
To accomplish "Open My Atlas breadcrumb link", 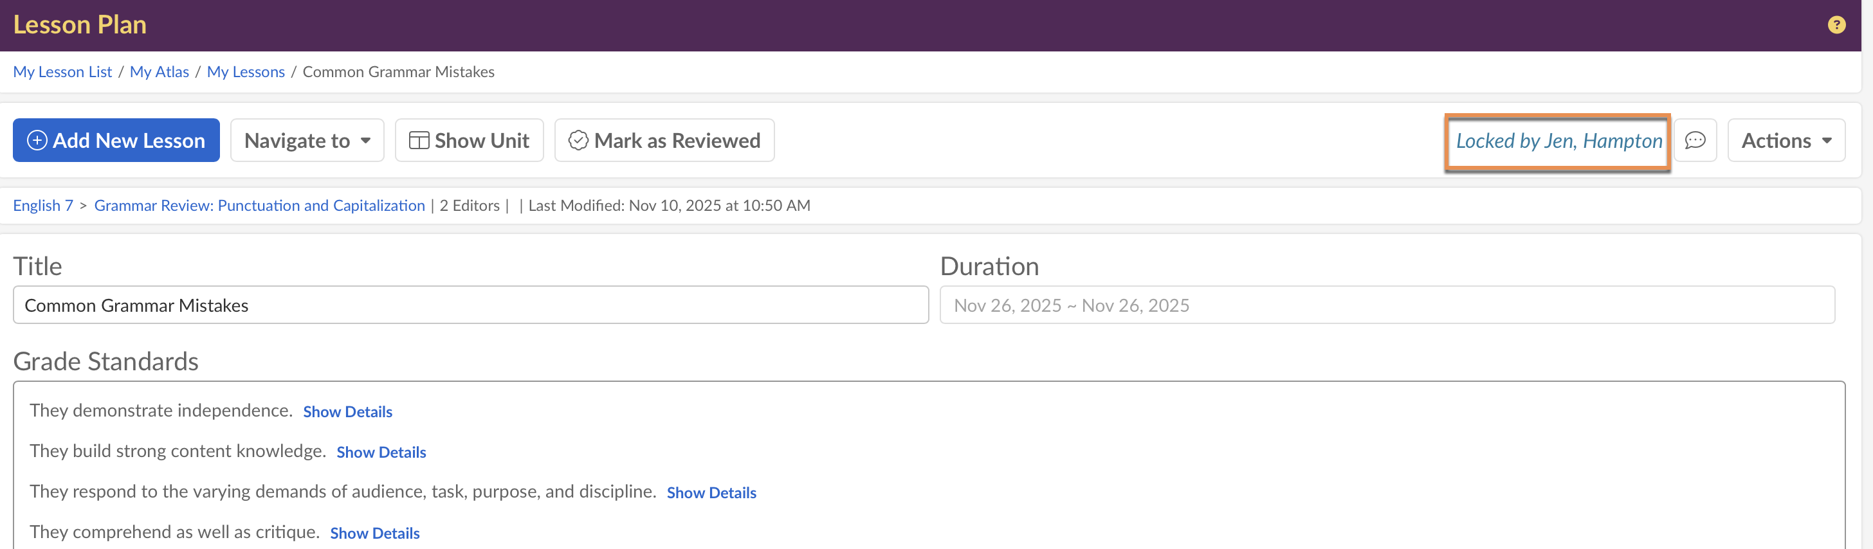I will [160, 72].
